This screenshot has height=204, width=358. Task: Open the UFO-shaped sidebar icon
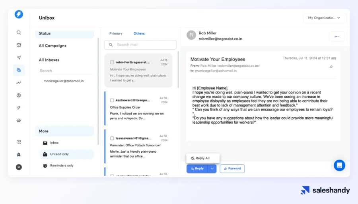(19, 120)
